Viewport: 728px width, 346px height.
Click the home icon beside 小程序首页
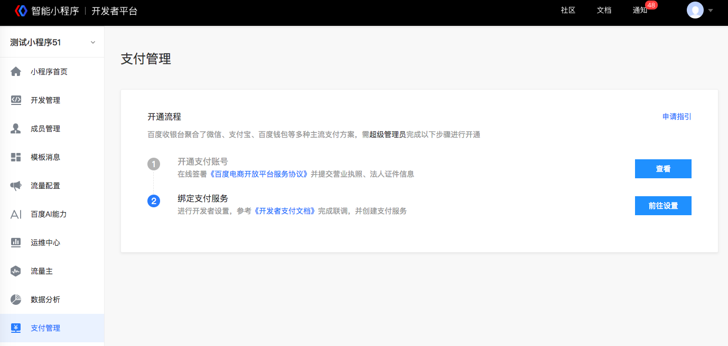pos(16,72)
